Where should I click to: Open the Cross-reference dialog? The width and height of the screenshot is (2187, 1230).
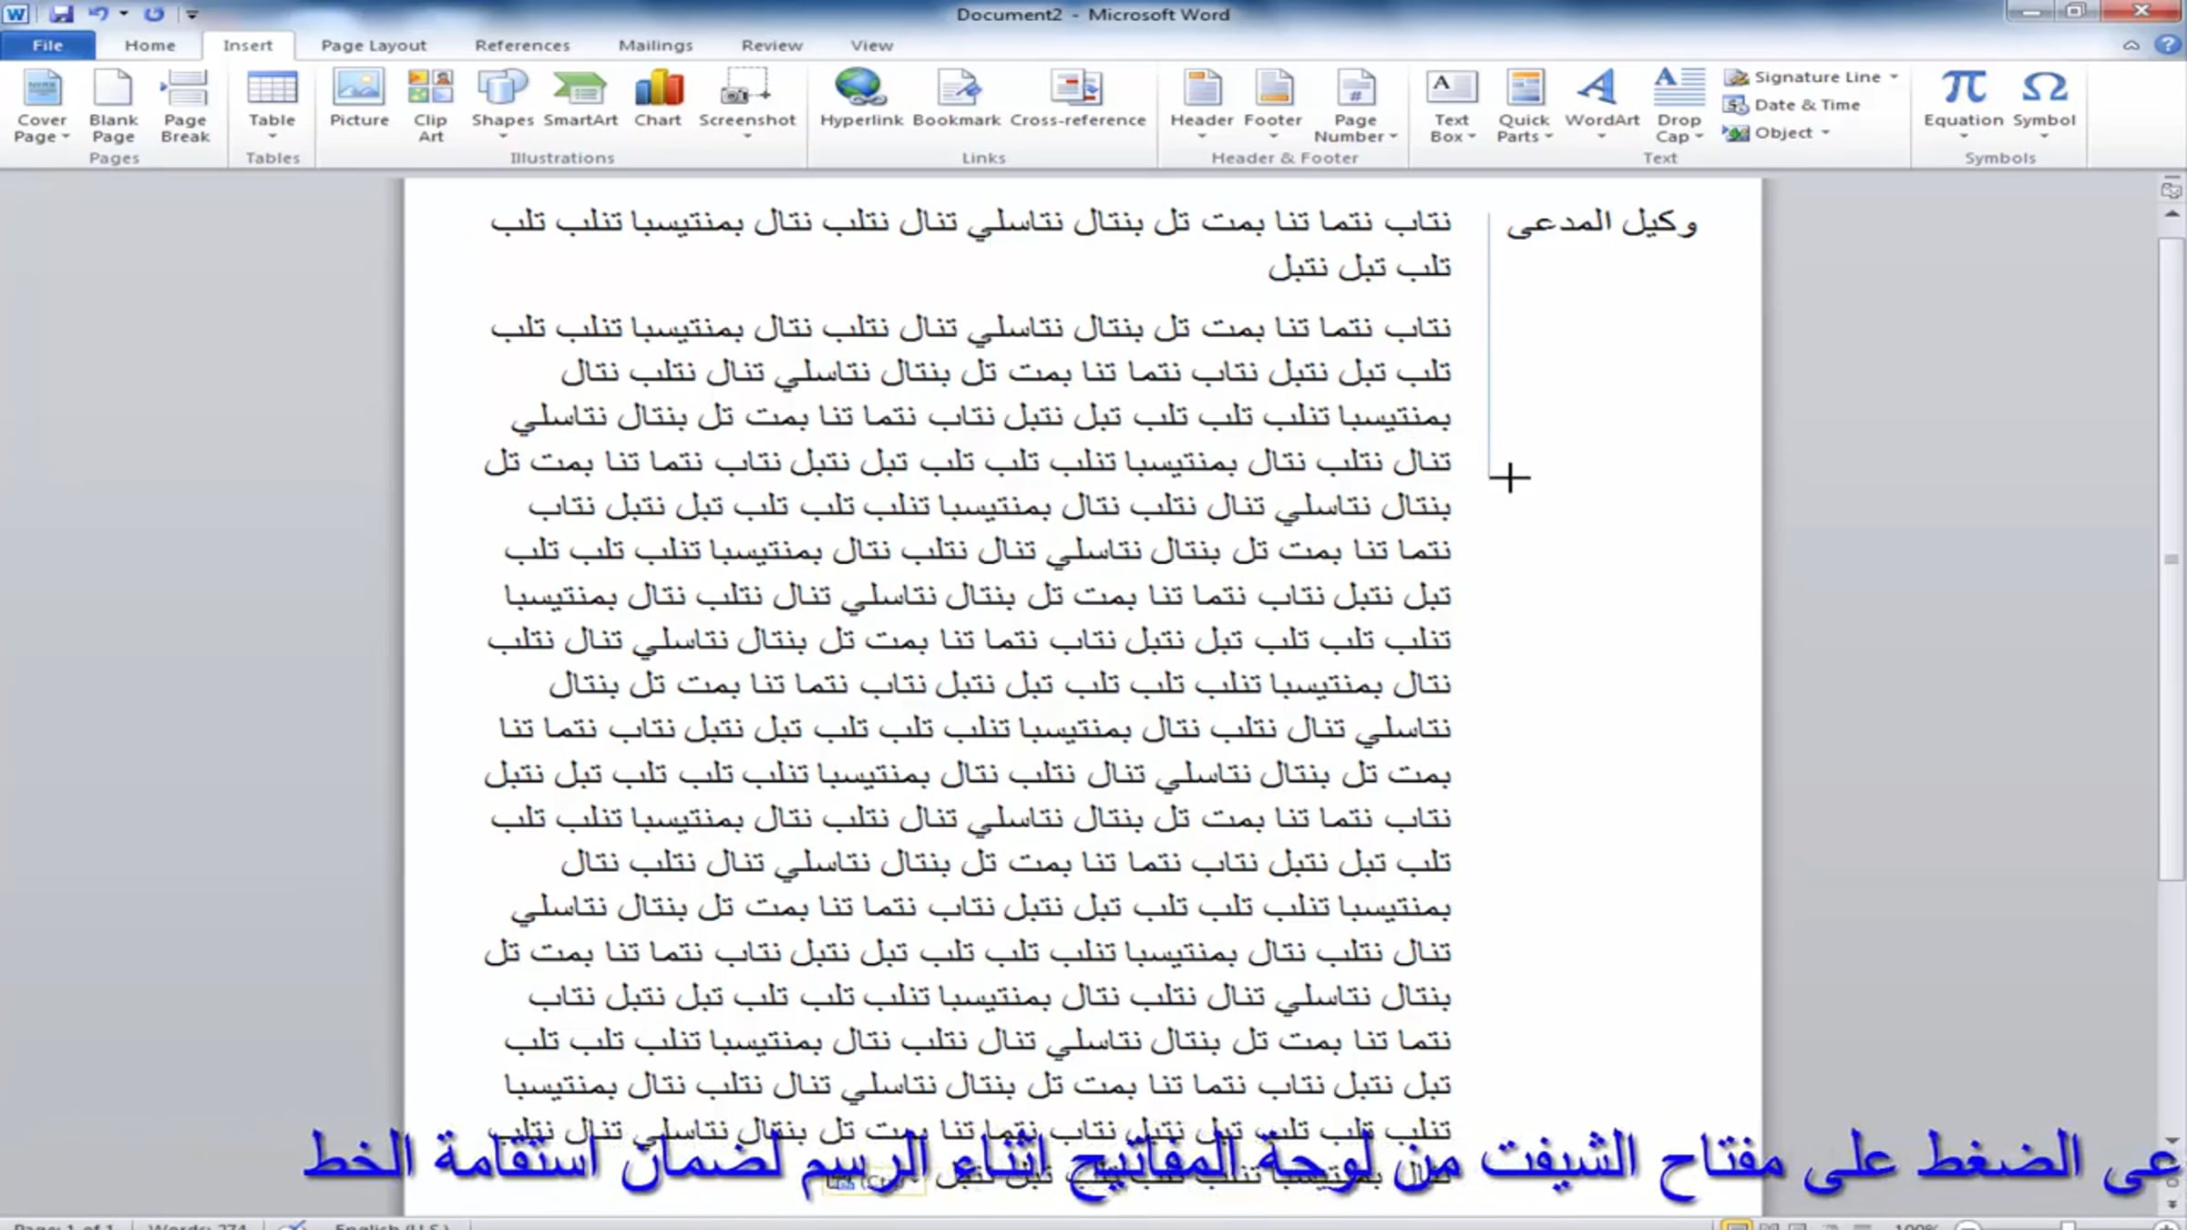tap(1077, 99)
